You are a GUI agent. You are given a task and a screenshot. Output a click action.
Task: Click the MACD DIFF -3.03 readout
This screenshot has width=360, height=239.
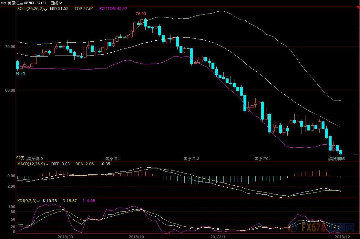(60, 164)
